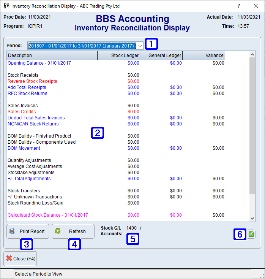The width and height of the screenshot is (265, 279).
Task: Select the Stock Transfers row
Action: 116,191
